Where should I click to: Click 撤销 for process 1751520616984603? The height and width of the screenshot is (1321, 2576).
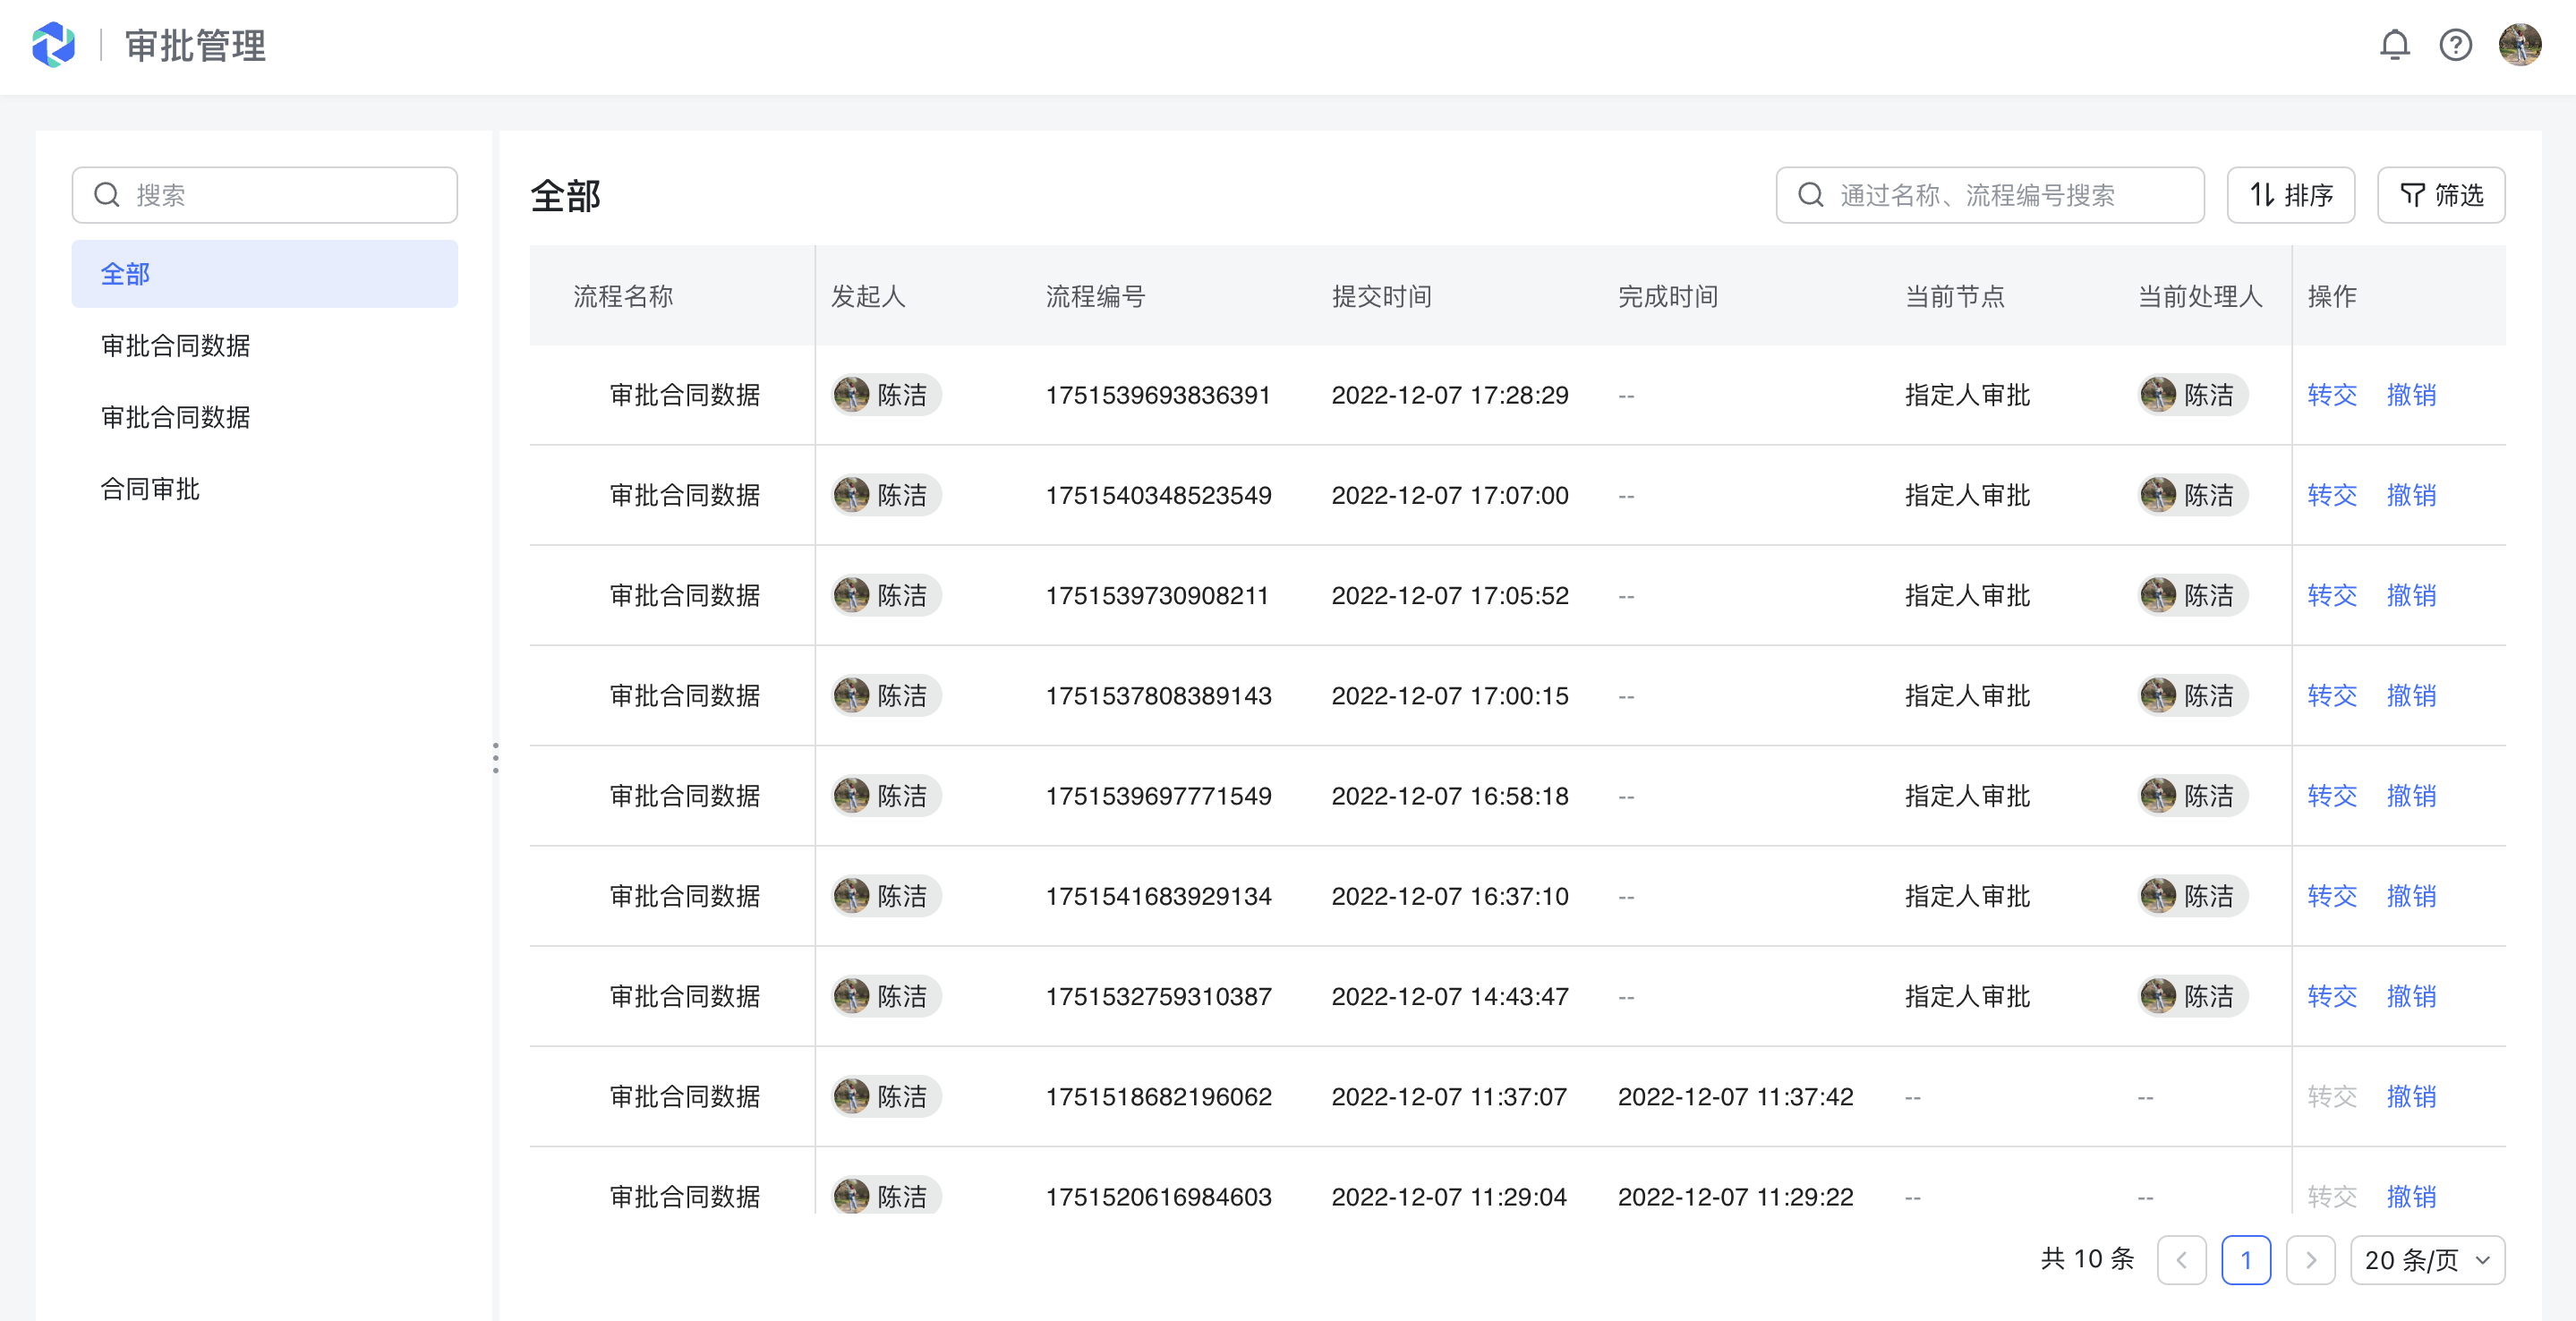(2411, 1196)
